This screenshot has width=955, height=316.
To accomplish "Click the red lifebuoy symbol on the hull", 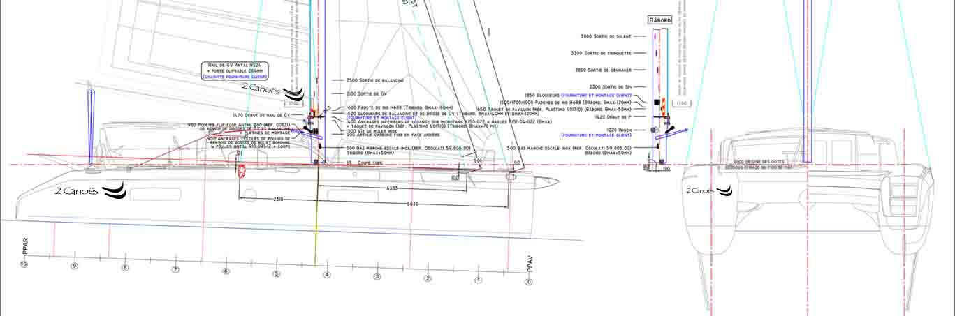I will click(242, 172).
